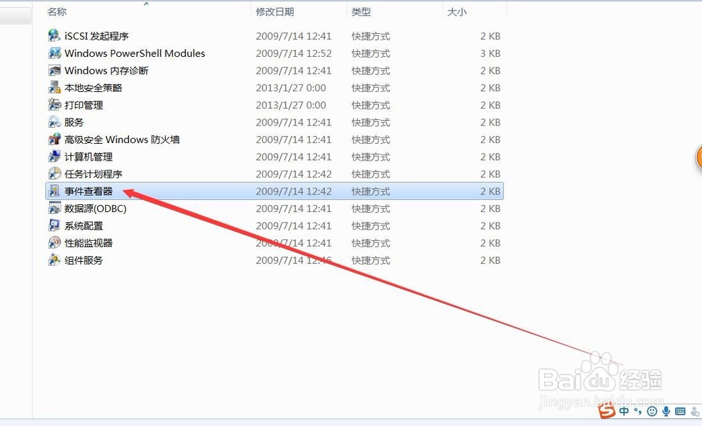Click the 2009/7/14 12:42 date of 任务计划程序
The image size is (702, 426).
293,173
